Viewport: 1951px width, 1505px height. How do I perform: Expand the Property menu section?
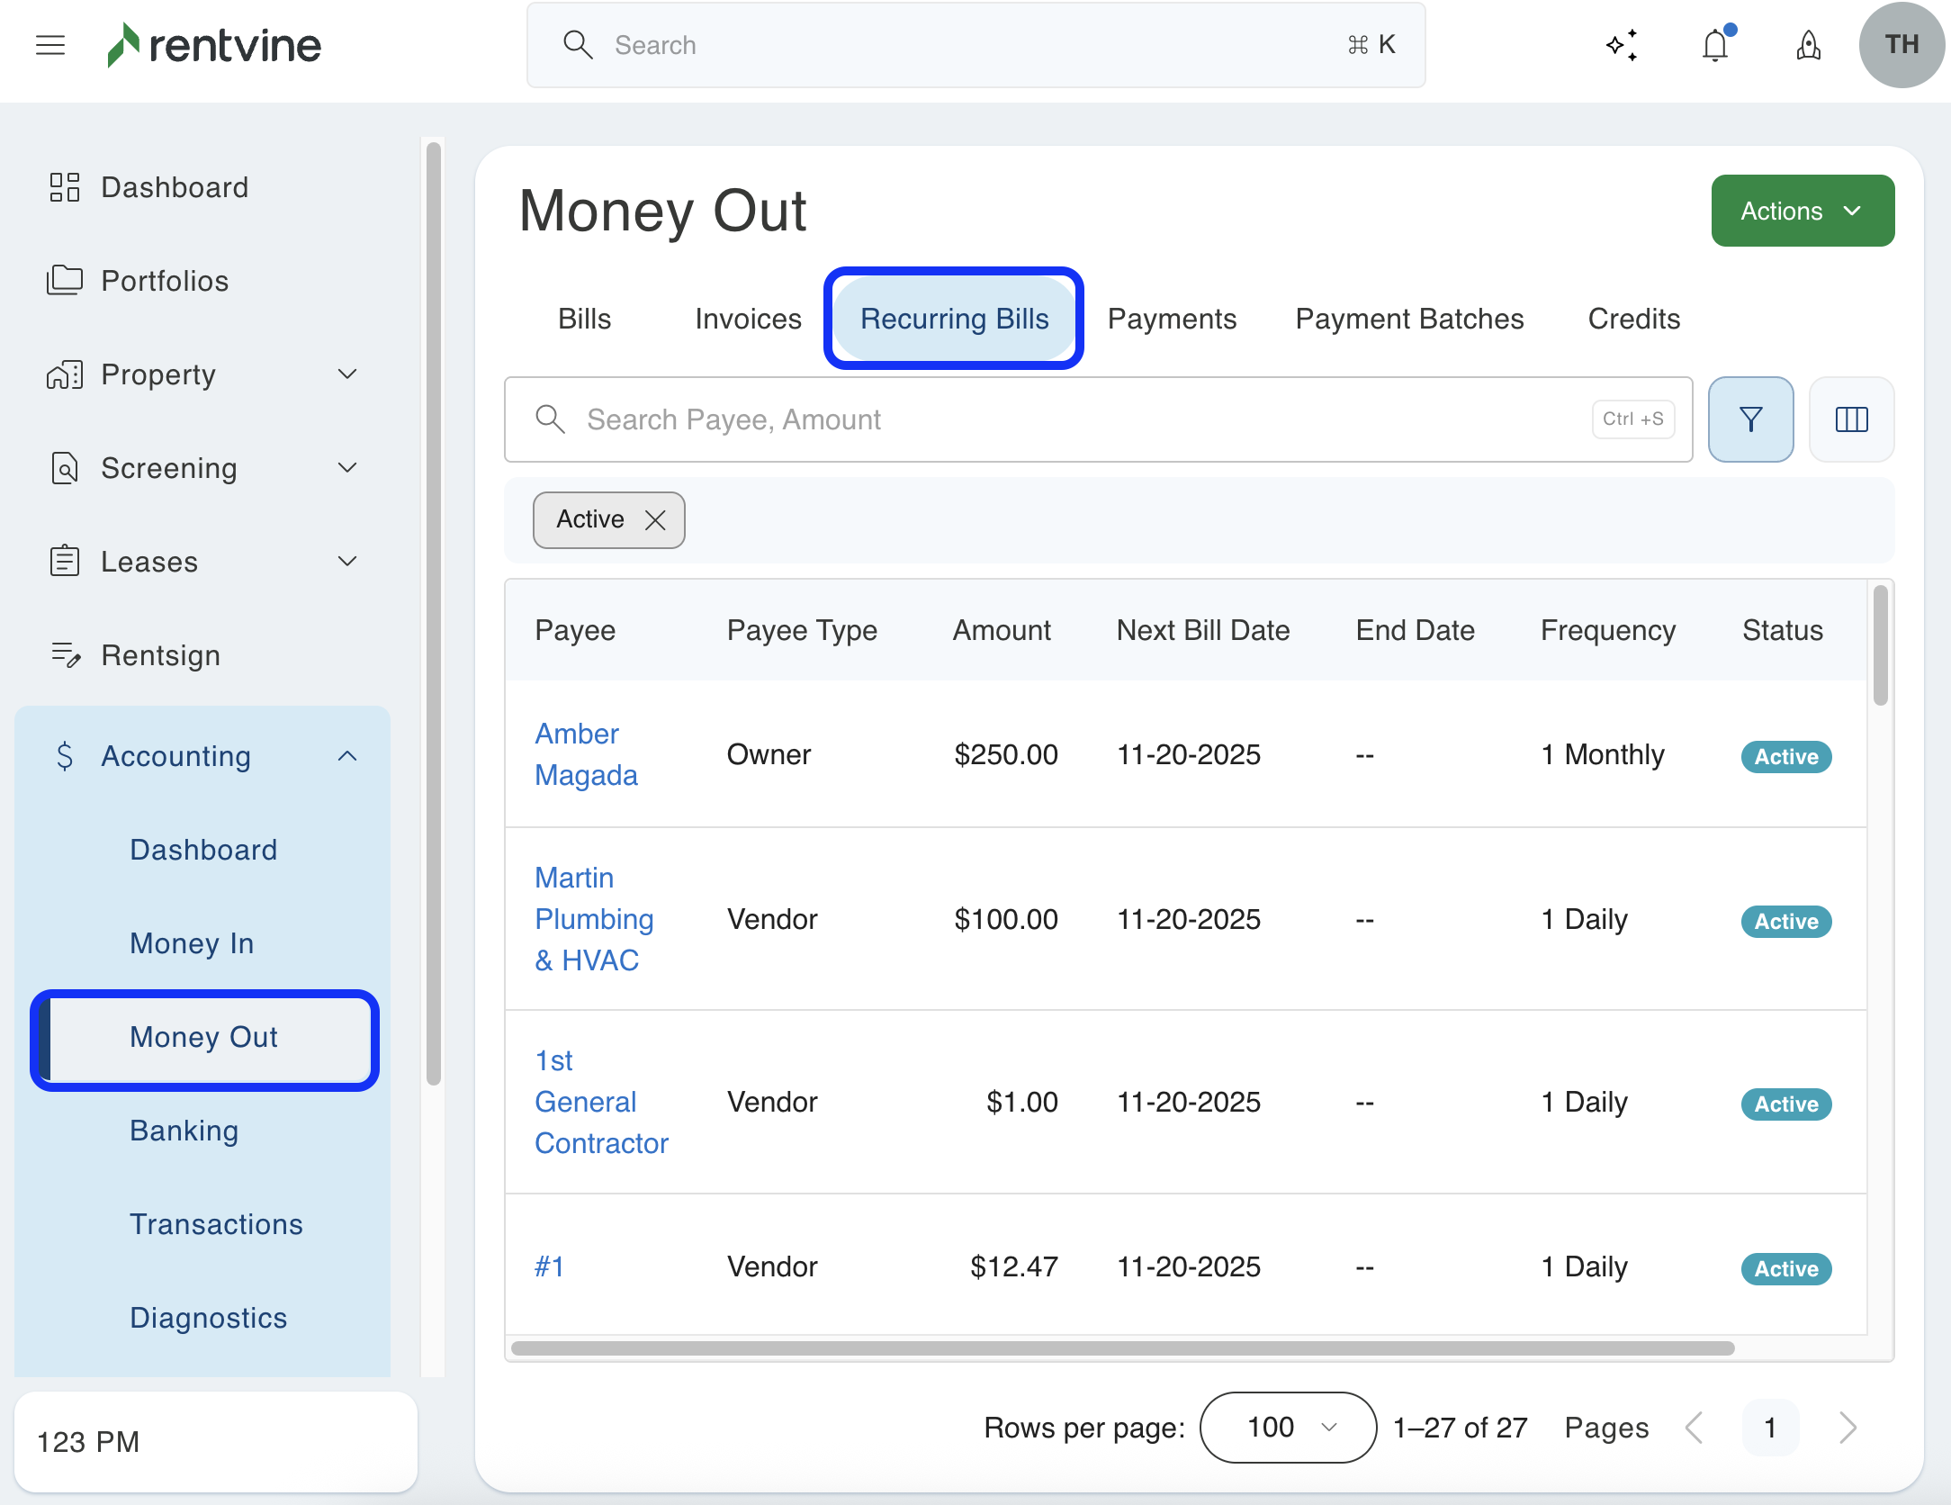point(347,374)
